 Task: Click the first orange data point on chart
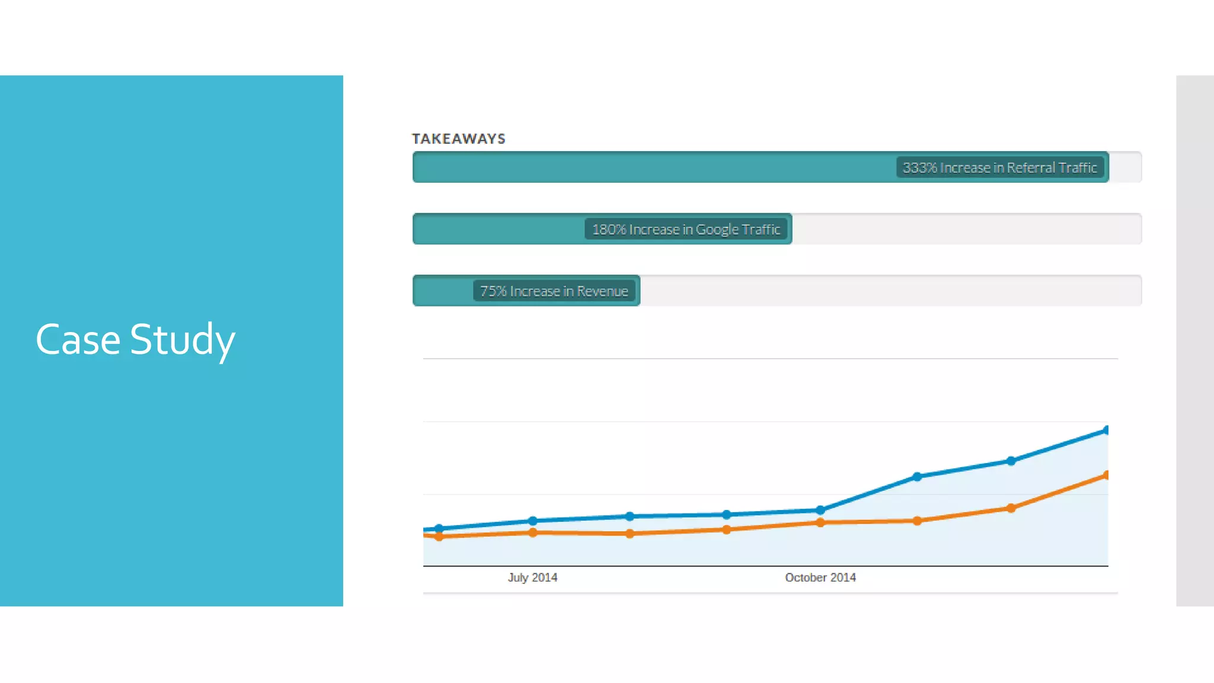point(439,537)
